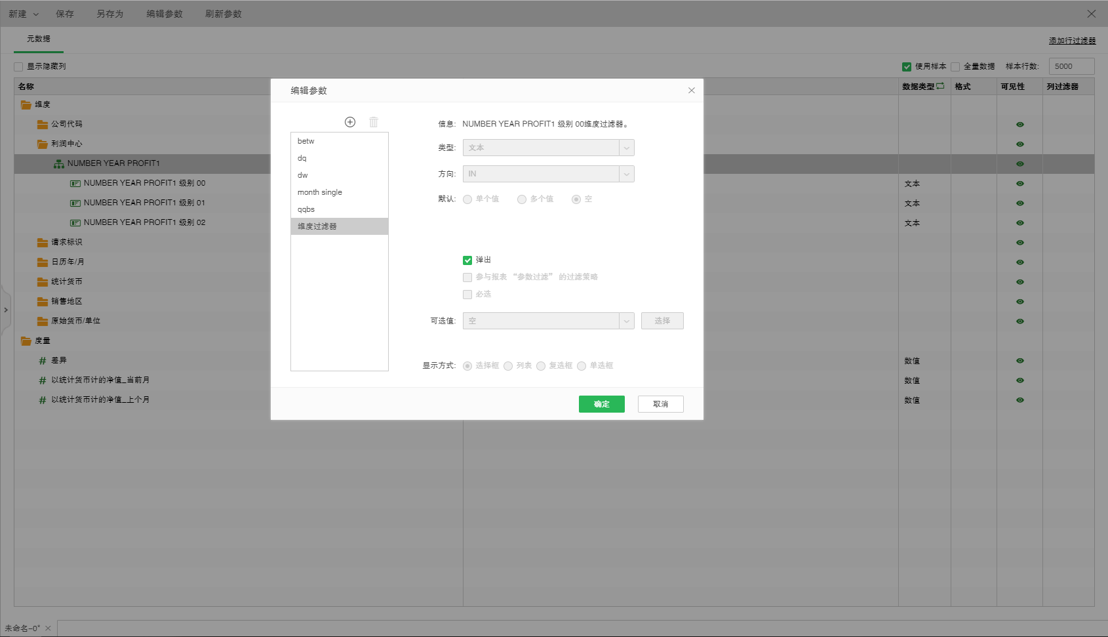
Task: Click the 维度 folder icon
Action: 26,105
